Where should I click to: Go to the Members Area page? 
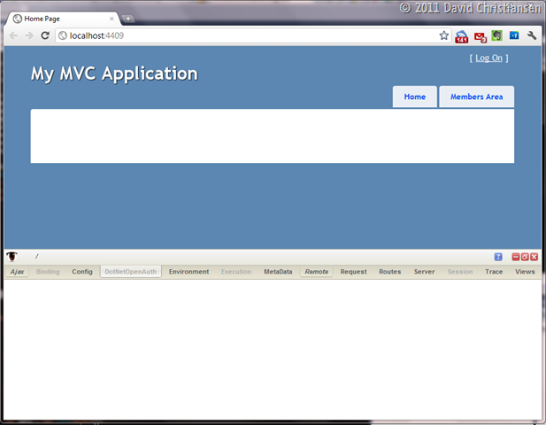pos(476,97)
